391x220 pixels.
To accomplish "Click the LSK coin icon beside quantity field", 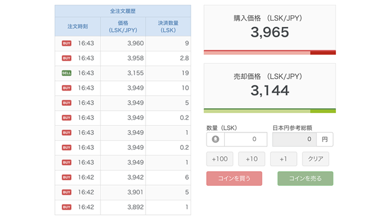I will (x=216, y=139).
